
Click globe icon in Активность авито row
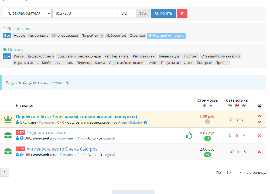pyautogui.click(x=22, y=154)
